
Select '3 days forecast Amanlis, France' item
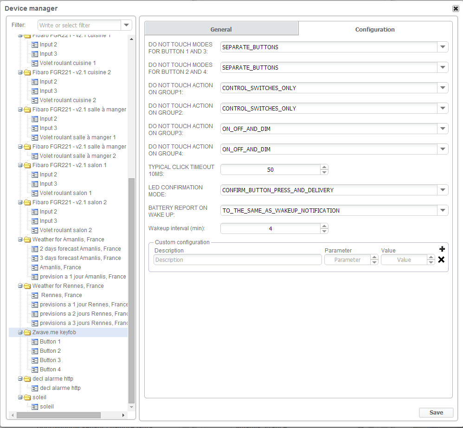(80, 258)
